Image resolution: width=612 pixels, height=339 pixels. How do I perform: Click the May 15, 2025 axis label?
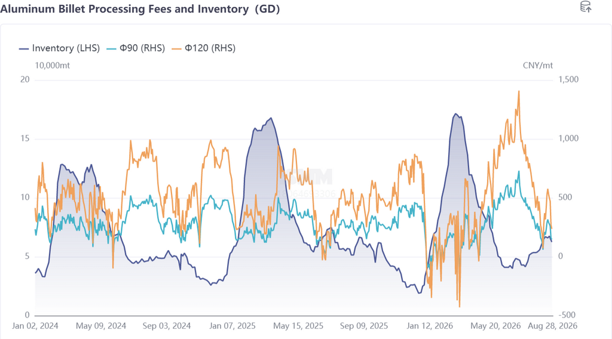(298, 326)
